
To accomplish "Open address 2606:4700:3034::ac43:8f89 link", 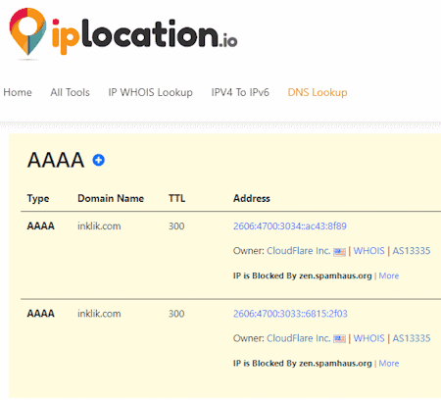I will (x=290, y=226).
